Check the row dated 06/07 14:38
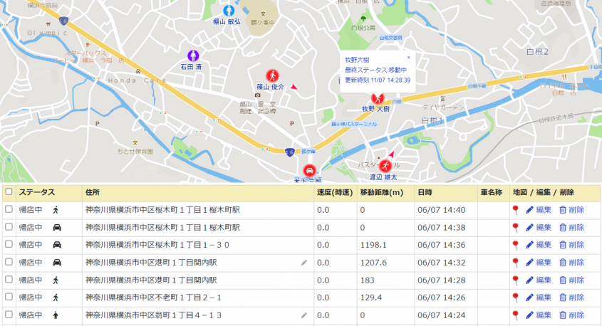 tap(9, 226)
